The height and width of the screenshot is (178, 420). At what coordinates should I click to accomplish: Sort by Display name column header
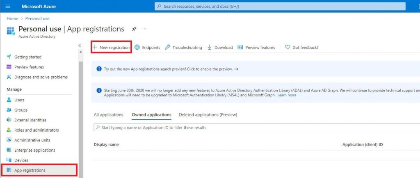[106, 144]
